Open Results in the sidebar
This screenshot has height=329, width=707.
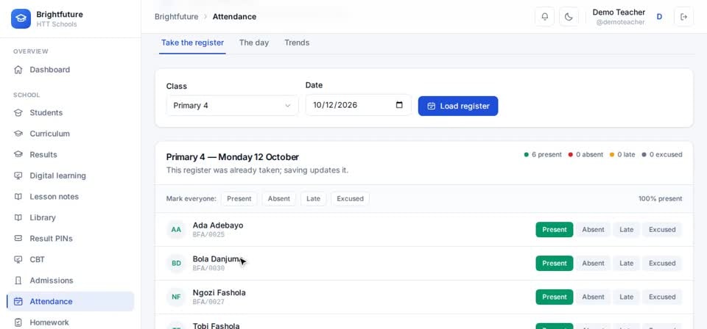(71, 155)
